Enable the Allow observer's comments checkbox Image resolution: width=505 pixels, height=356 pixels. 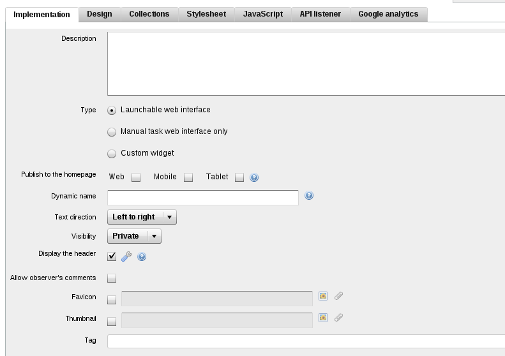(112, 278)
